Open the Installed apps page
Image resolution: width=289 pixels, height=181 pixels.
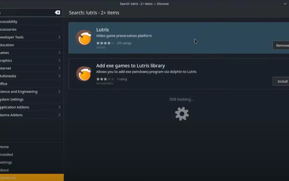click(32, 154)
